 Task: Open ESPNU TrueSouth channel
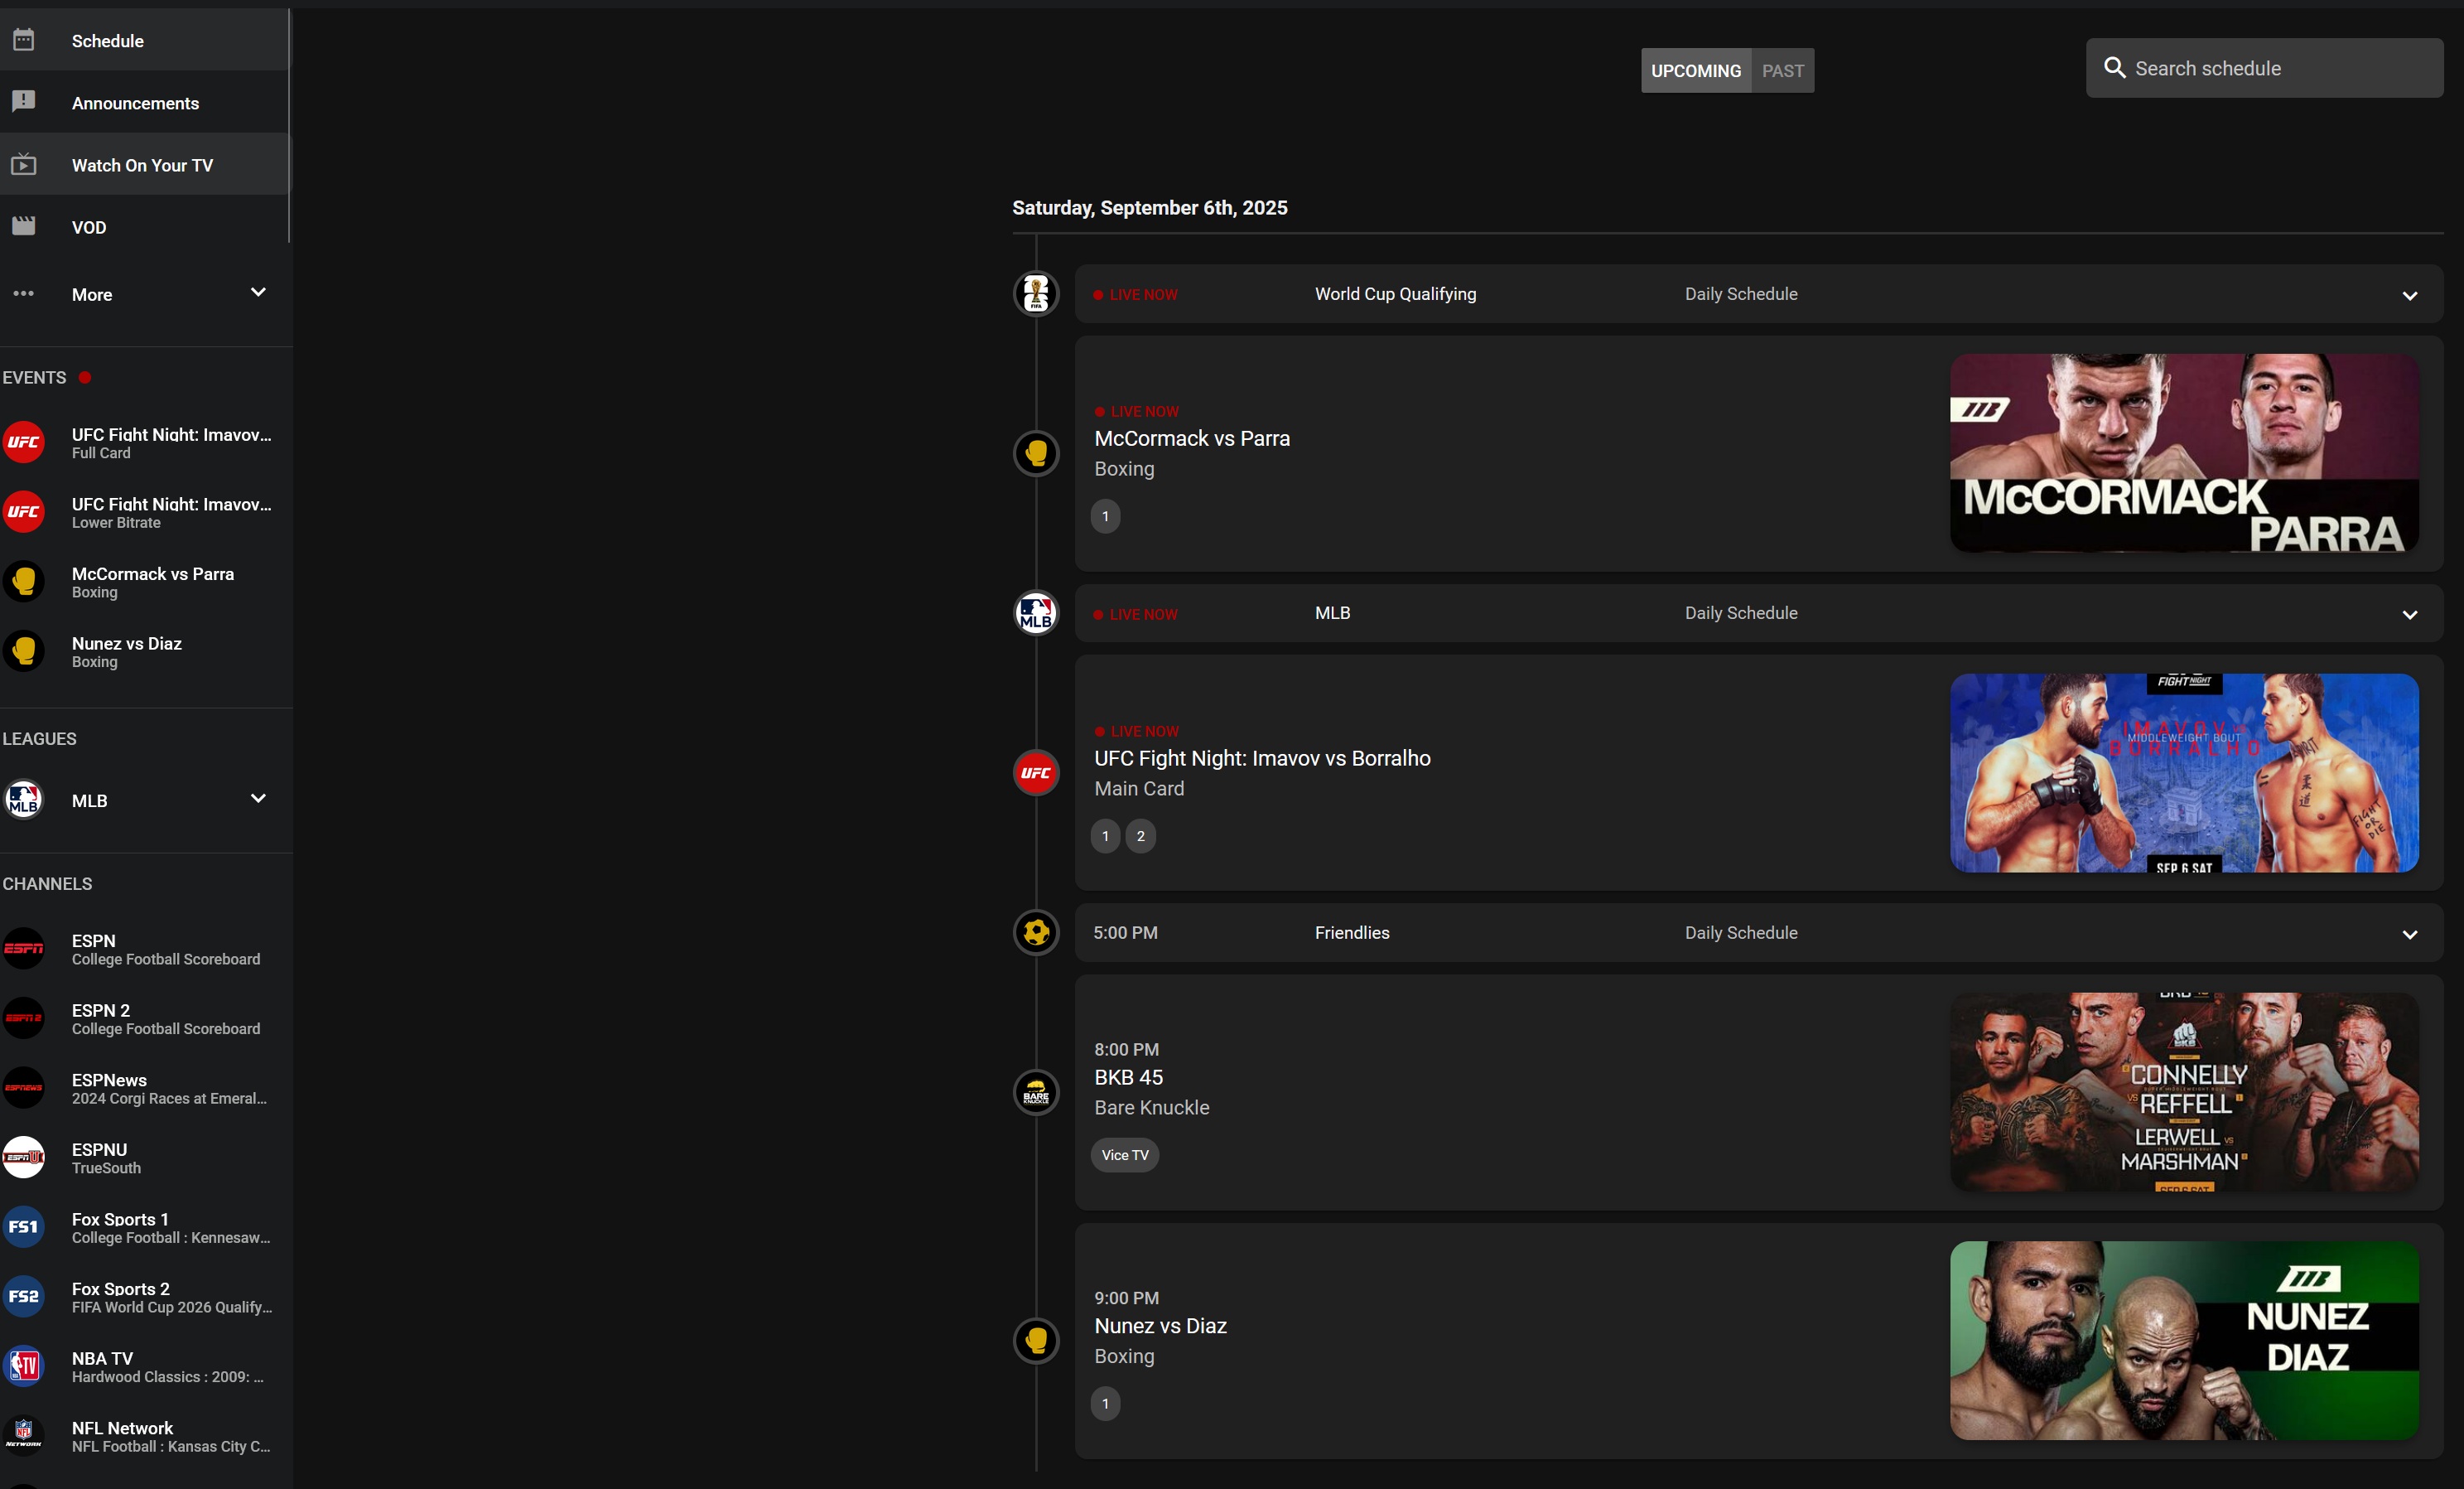(x=144, y=1158)
